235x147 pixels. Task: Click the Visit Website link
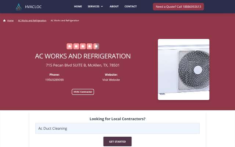click(x=111, y=80)
